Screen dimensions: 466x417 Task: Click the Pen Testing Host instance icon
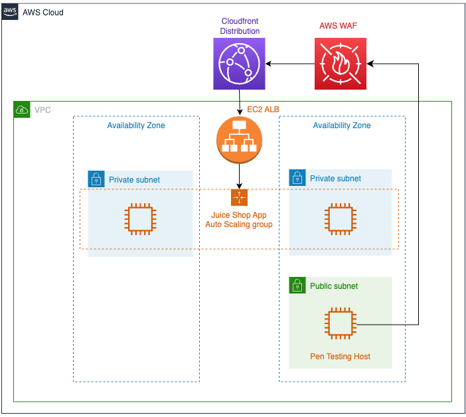[341, 323]
